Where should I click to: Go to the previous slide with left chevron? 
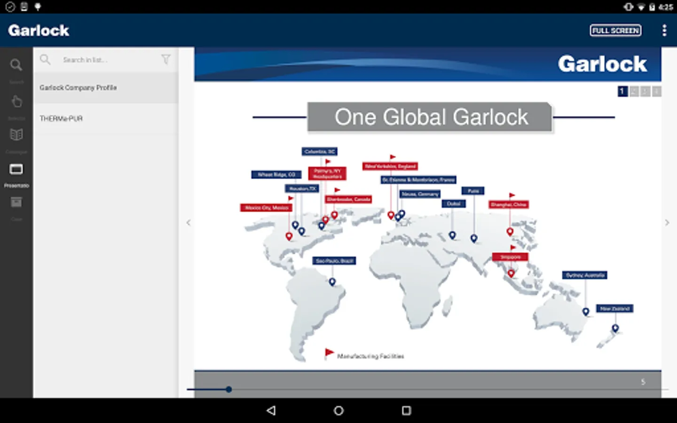[189, 223]
